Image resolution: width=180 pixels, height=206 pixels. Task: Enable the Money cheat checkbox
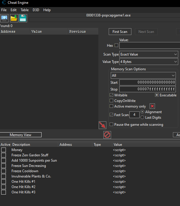pyautogui.click(x=4, y=150)
